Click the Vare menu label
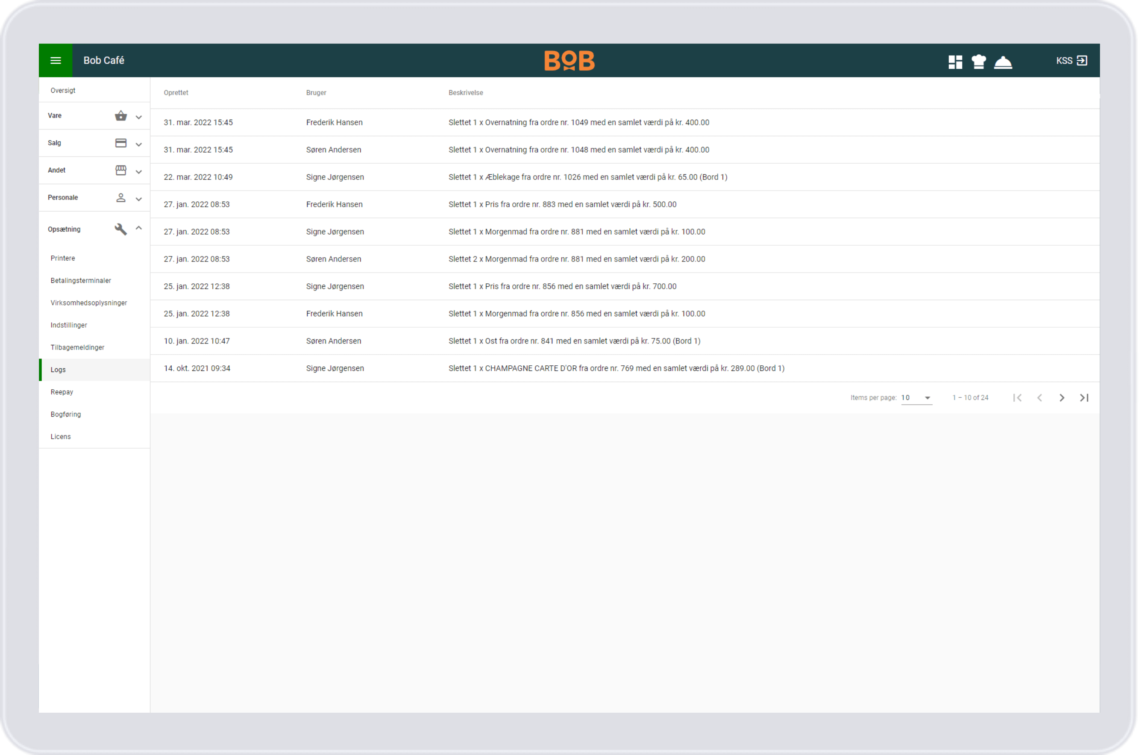Screen dimensions: 1139x755 click(55, 115)
